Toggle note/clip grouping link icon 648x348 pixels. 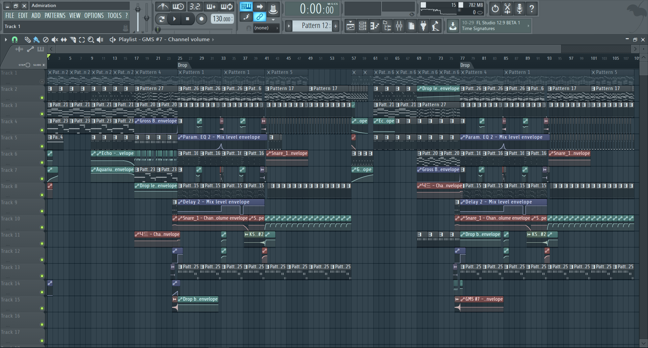pos(260,17)
